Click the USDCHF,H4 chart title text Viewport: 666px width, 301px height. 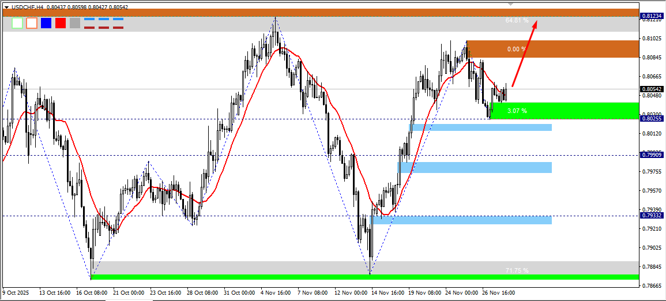coord(27,7)
